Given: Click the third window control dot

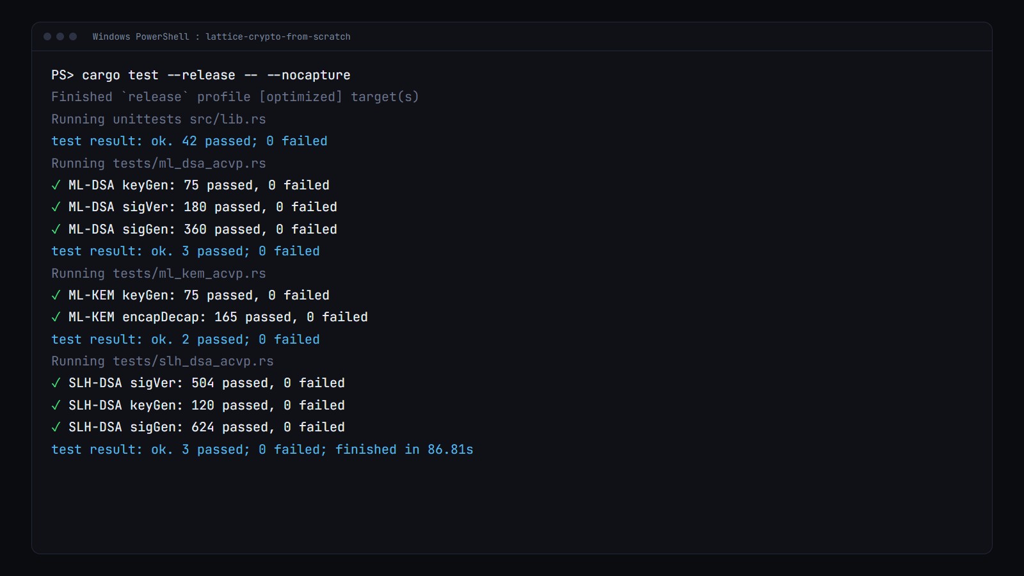Looking at the screenshot, I should (73, 36).
